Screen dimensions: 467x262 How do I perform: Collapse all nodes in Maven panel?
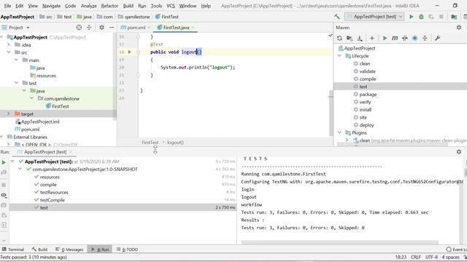tap(425, 38)
